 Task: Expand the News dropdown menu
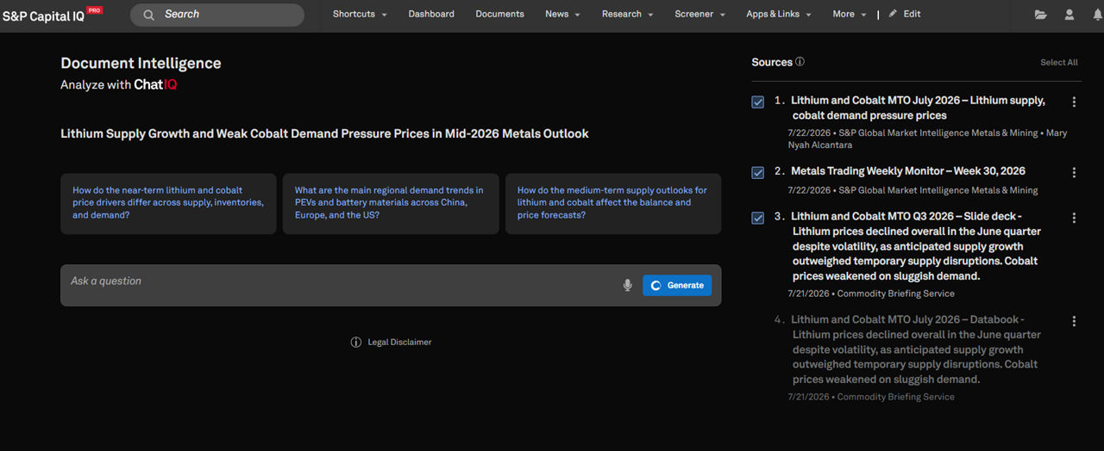562,14
